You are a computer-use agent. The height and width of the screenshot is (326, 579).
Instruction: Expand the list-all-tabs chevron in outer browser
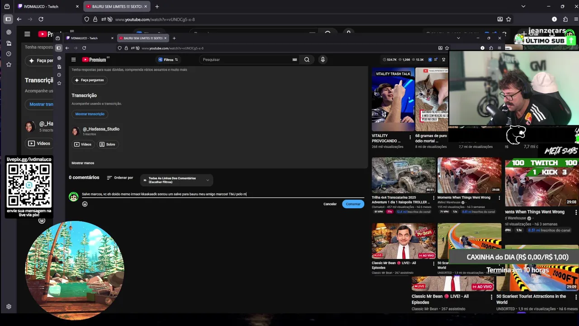[x=523, y=6]
